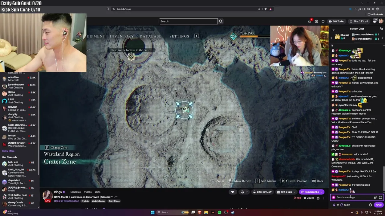Expand the Show More channels list
385x216 pixels.
pyautogui.click(x=8, y=151)
